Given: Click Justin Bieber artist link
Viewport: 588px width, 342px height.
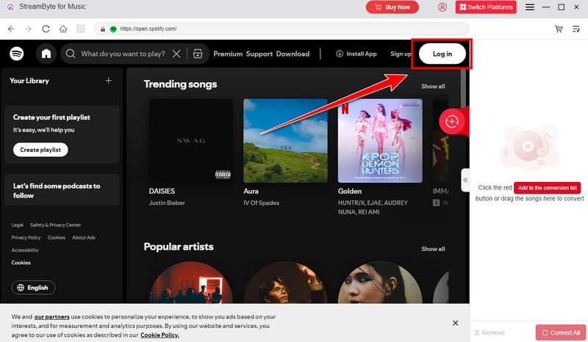Looking at the screenshot, I should [167, 203].
